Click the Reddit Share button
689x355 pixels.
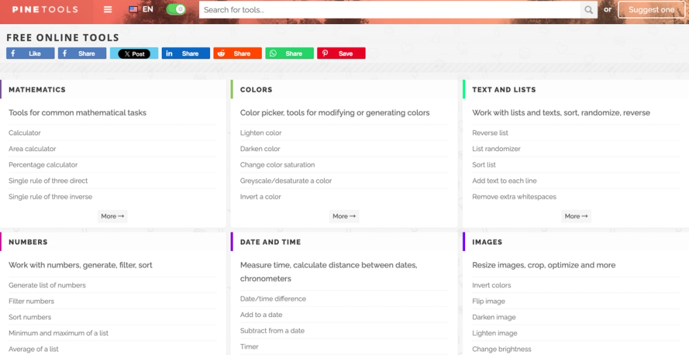pos(238,53)
